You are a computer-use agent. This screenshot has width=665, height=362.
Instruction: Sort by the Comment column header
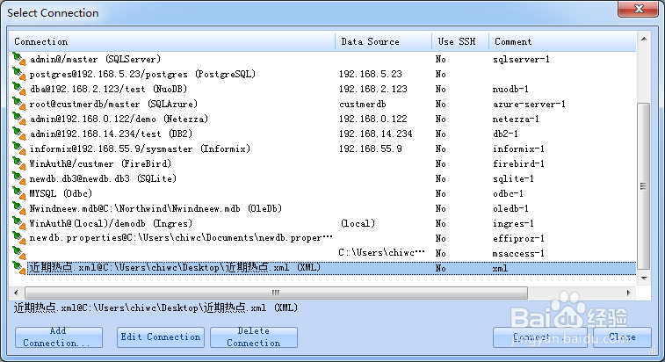562,41
